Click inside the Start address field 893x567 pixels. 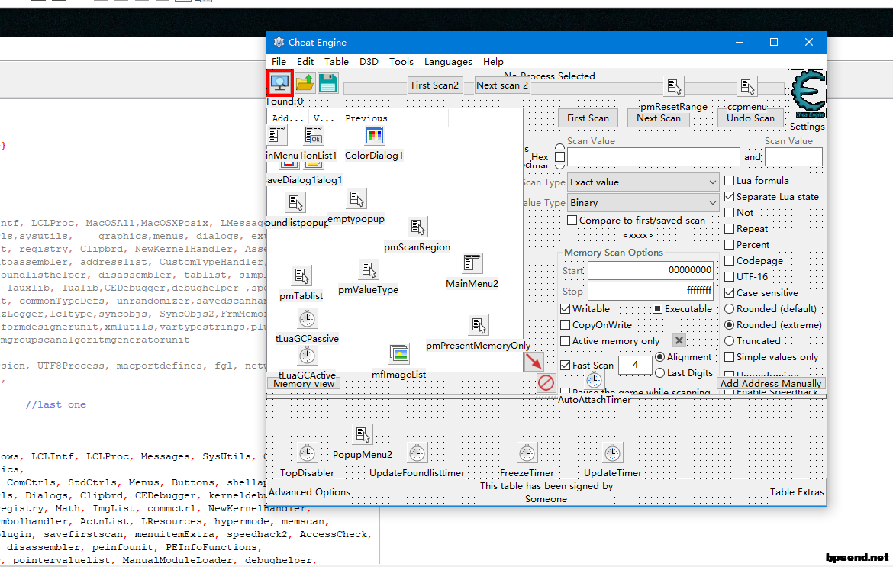point(650,270)
